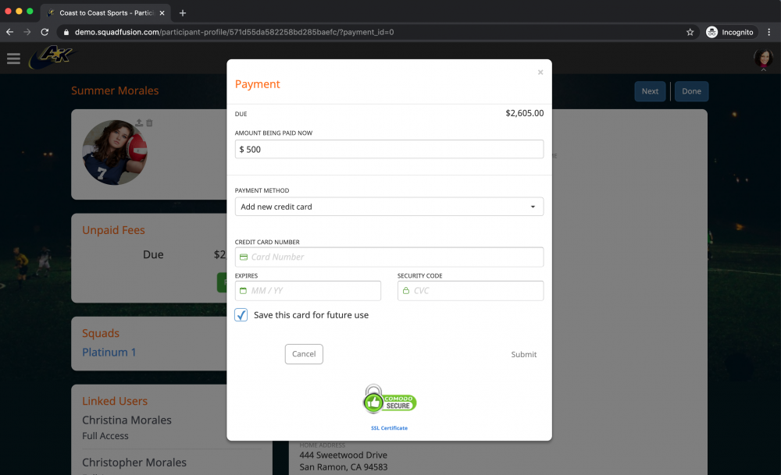Open the SSL Certificate link
781x475 pixels.
[x=389, y=428]
